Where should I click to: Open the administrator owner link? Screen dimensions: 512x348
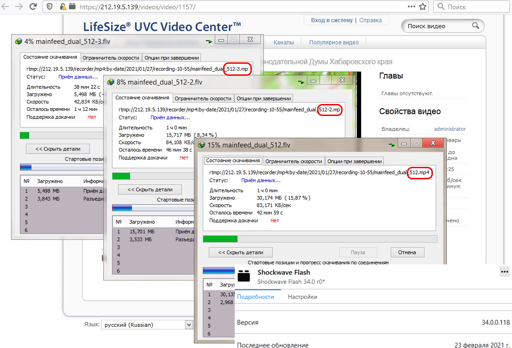(450, 129)
